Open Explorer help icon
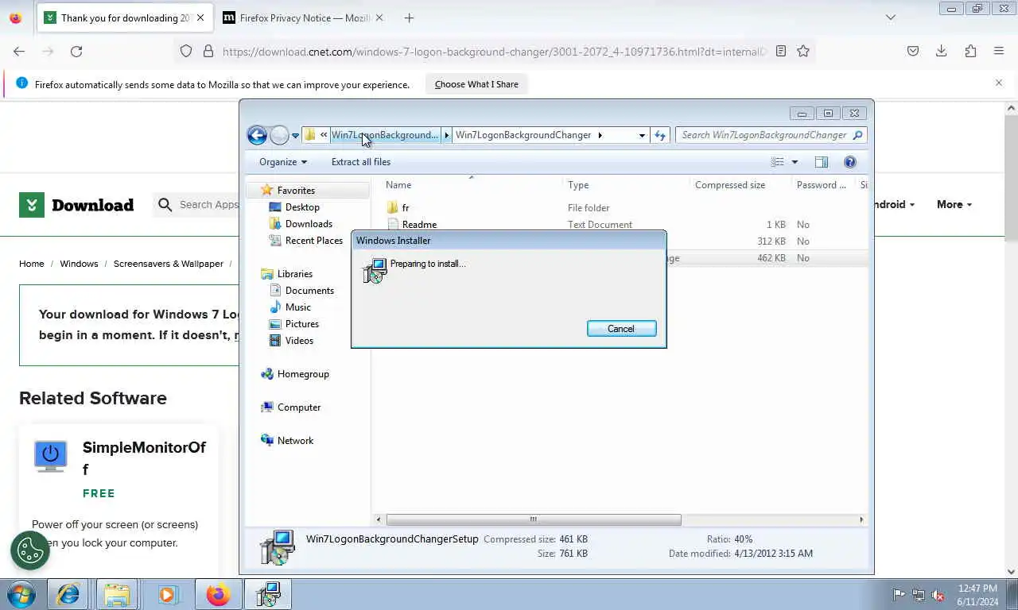 point(850,162)
